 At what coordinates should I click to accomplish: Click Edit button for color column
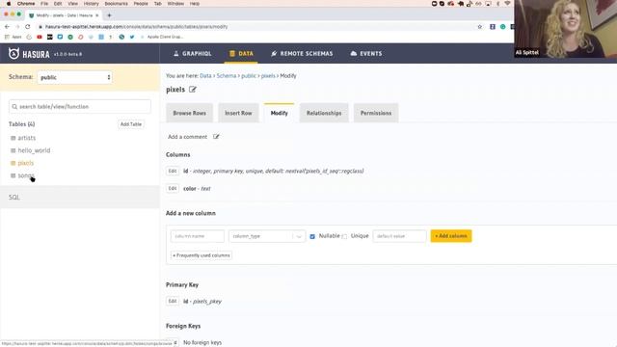(x=173, y=189)
